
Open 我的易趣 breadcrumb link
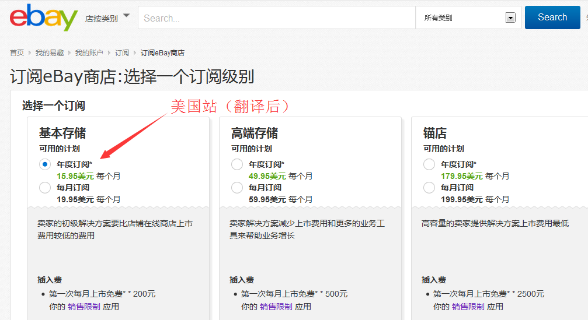50,53
